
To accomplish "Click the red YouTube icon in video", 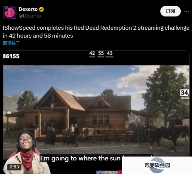I will pyautogui.click(x=120, y=172).
